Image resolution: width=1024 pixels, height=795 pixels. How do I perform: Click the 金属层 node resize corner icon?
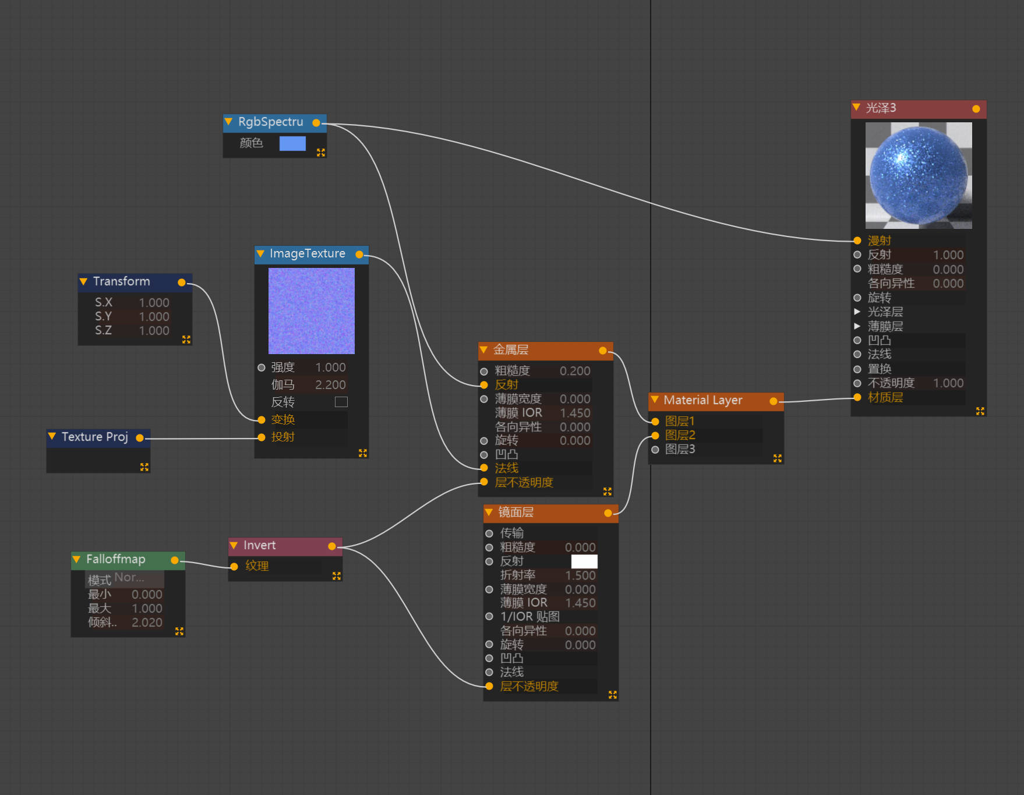(x=608, y=492)
